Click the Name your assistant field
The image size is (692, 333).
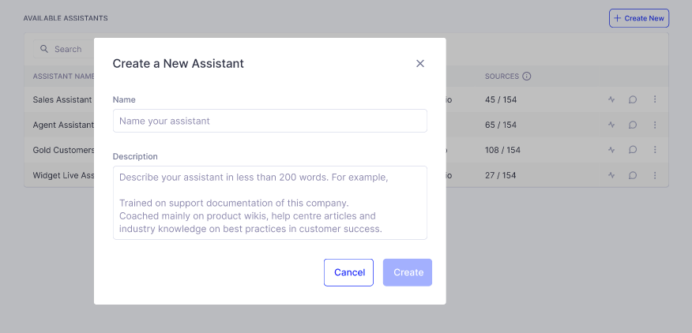click(269, 121)
